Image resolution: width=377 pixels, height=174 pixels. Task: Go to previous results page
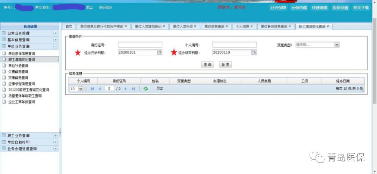99,89
